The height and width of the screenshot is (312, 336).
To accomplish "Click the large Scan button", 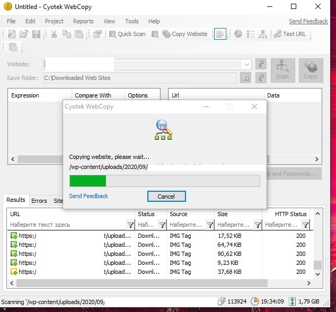I will (282, 70).
